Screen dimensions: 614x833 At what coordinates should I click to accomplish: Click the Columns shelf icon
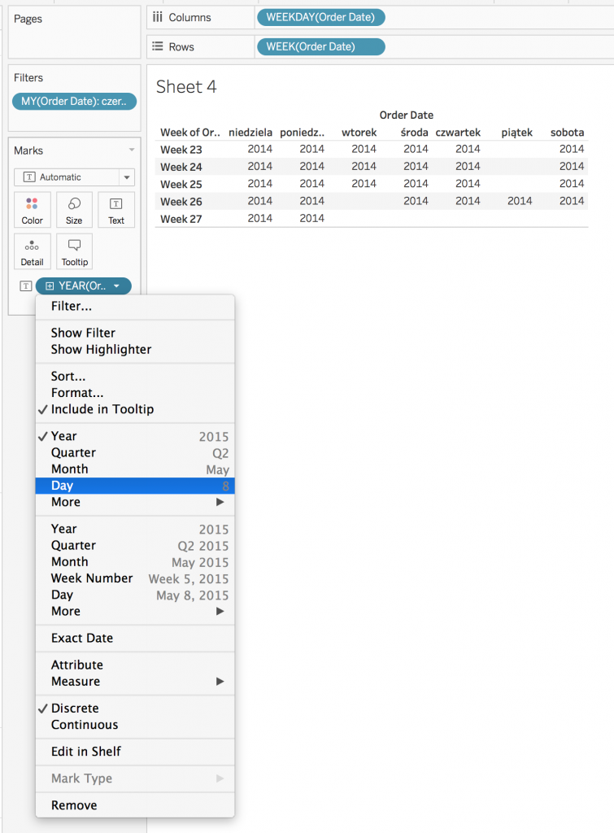[158, 17]
